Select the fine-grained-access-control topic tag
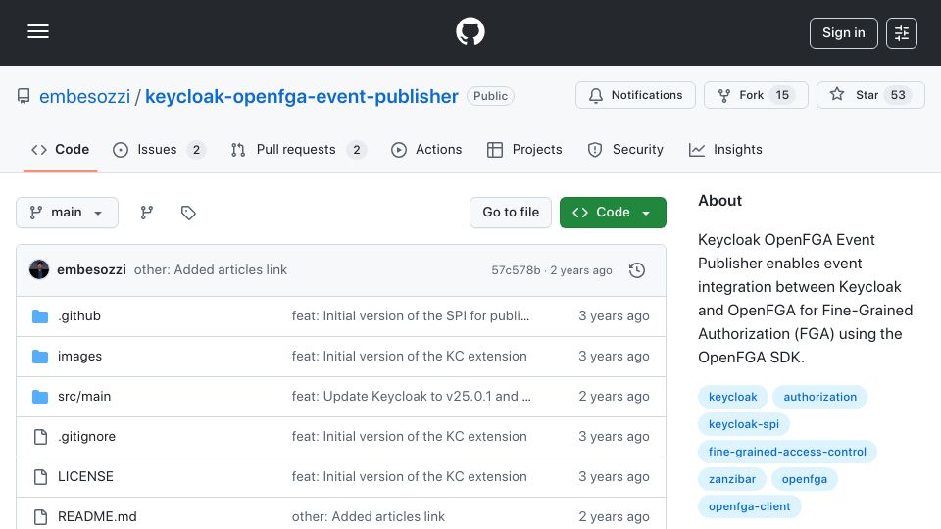 click(787, 453)
